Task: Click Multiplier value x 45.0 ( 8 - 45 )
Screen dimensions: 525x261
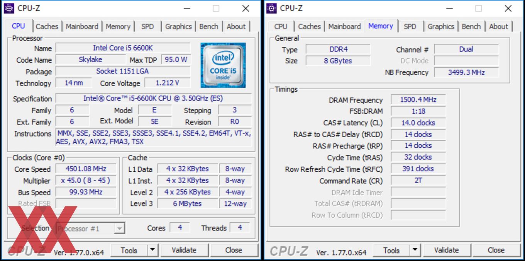Action: (x=86, y=181)
